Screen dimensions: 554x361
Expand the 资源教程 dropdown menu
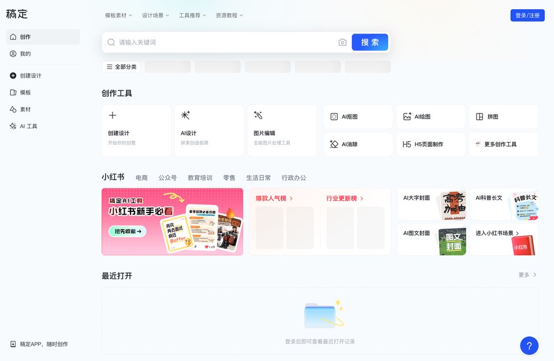[x=229, y=16]
